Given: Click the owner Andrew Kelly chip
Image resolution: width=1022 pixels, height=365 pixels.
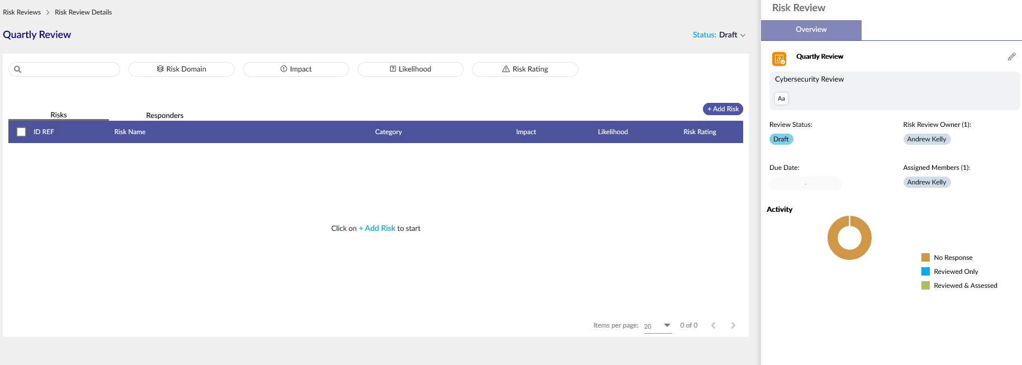Looking at the screenshot, I should (x=927, y=139).
